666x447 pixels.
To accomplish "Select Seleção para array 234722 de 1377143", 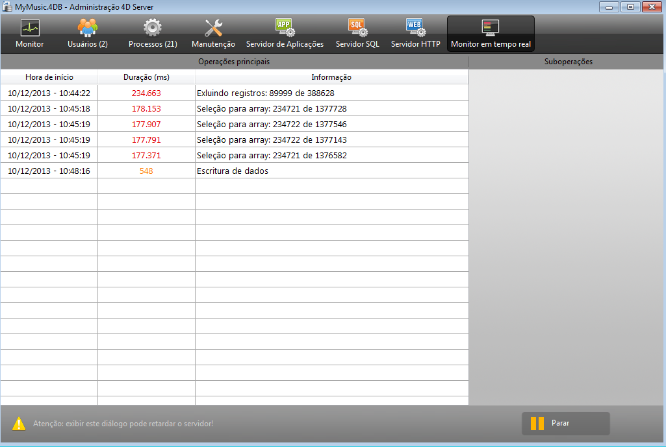I will 272,140.
